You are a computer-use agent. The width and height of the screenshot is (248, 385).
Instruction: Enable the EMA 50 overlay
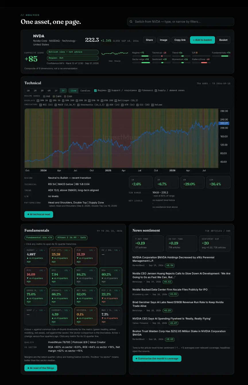pos(90,101)
